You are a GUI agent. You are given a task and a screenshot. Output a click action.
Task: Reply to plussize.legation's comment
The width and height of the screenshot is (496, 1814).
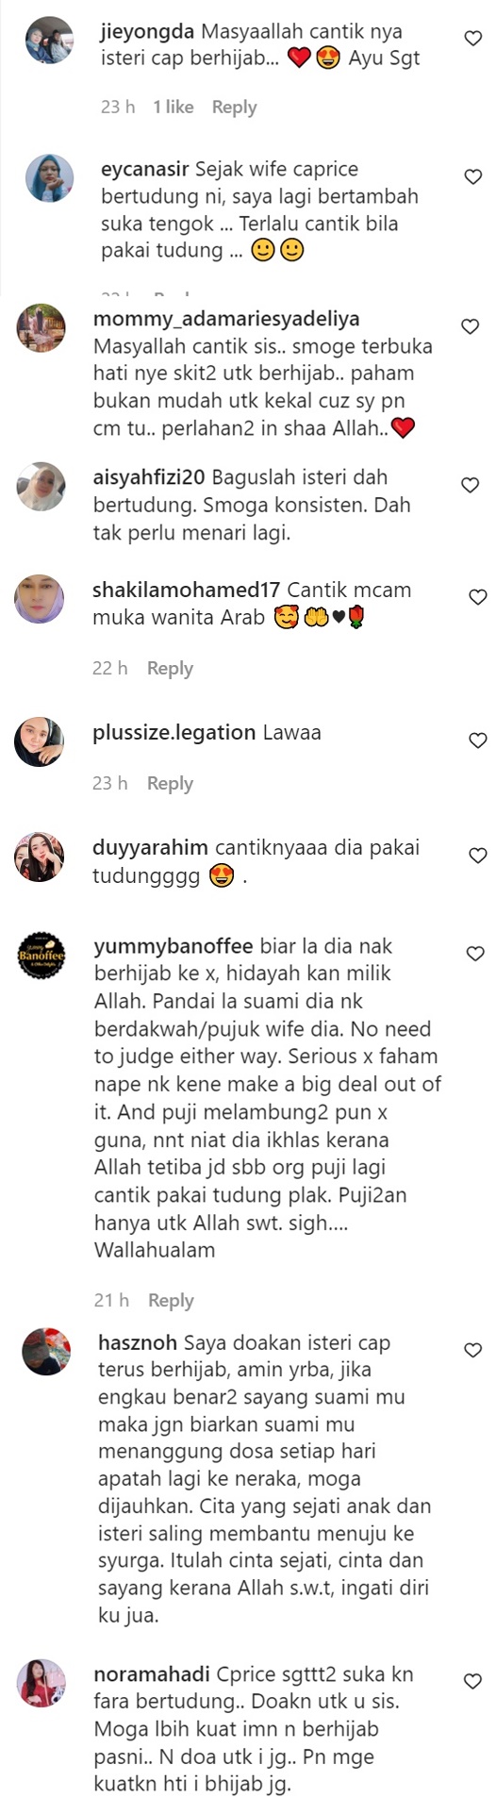(170, 784)
